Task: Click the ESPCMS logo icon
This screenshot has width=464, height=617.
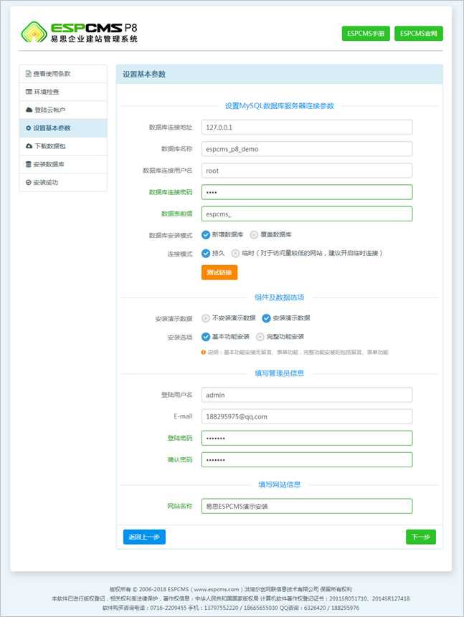Action: [x=34, y=32]
